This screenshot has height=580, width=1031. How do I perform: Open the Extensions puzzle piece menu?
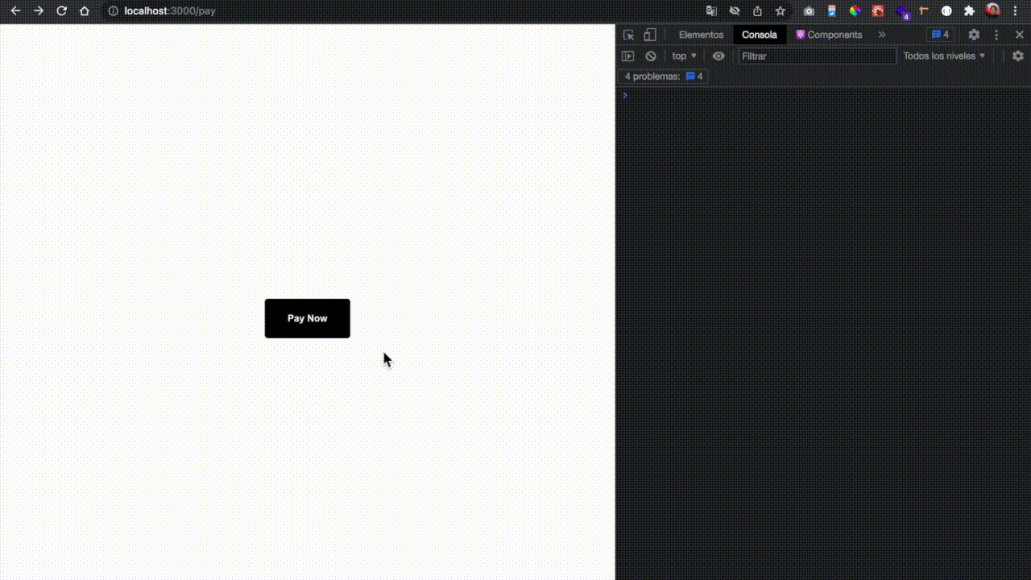[970, 11]
